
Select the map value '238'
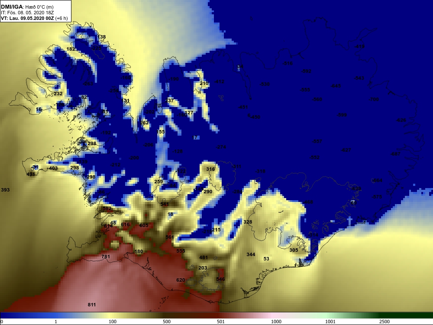tap(92, 143)
